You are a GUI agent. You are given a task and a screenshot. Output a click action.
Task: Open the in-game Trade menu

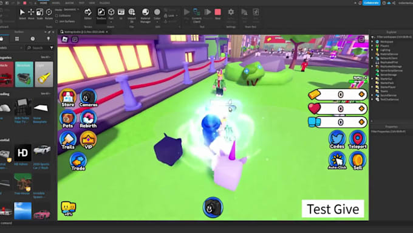point(78,161)
